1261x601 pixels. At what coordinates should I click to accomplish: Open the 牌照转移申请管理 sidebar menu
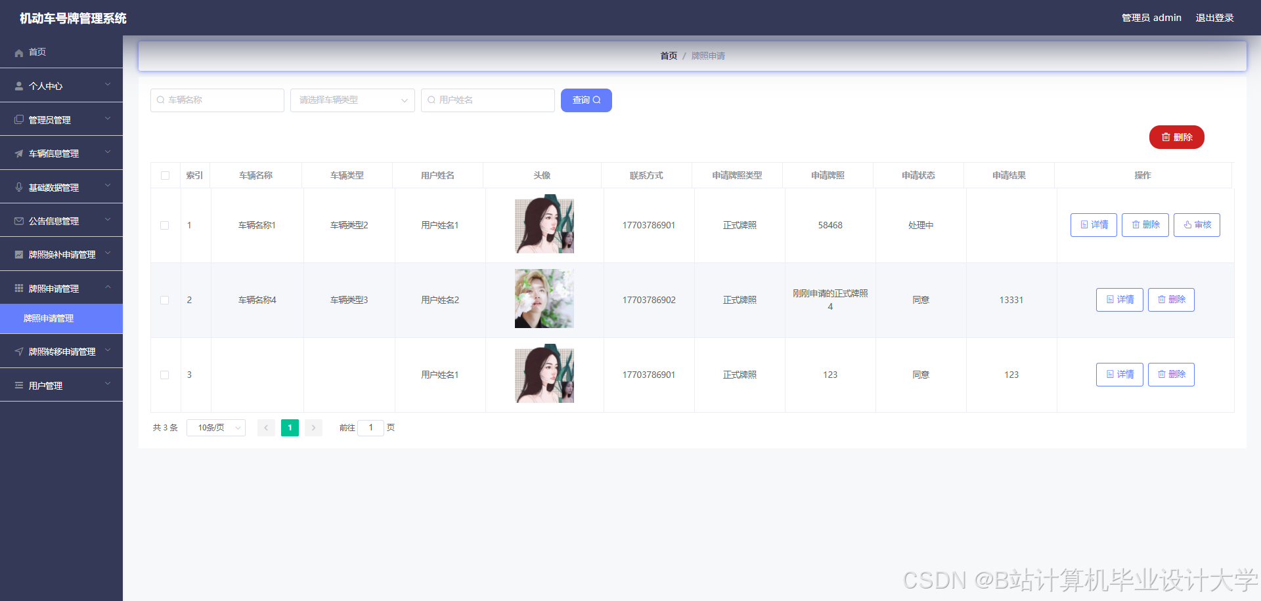61,352
